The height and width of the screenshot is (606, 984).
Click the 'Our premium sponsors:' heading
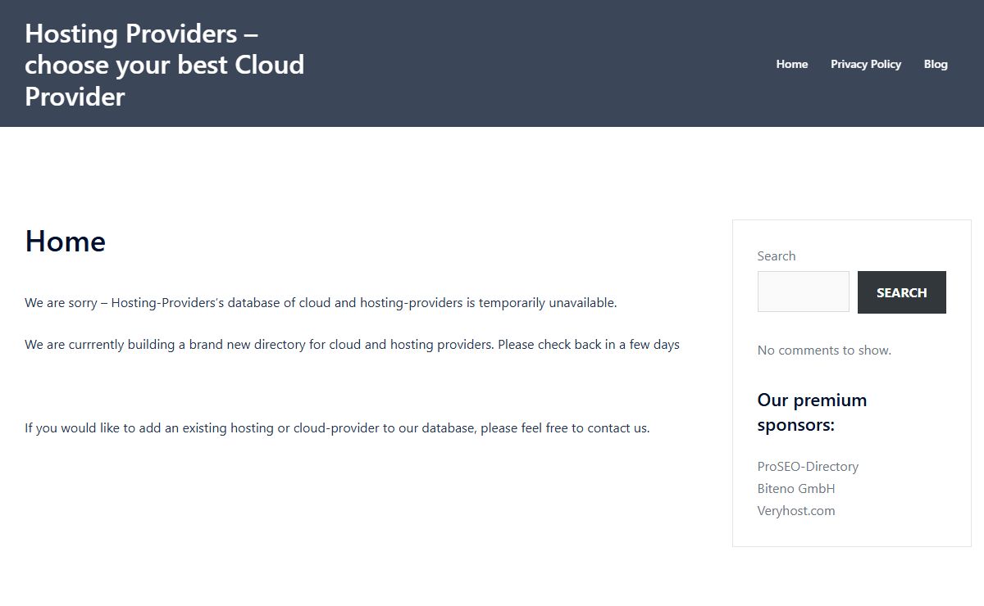pos(812,412)
